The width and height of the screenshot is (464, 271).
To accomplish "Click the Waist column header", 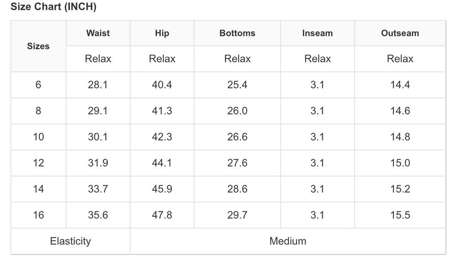I will (98, 33).
